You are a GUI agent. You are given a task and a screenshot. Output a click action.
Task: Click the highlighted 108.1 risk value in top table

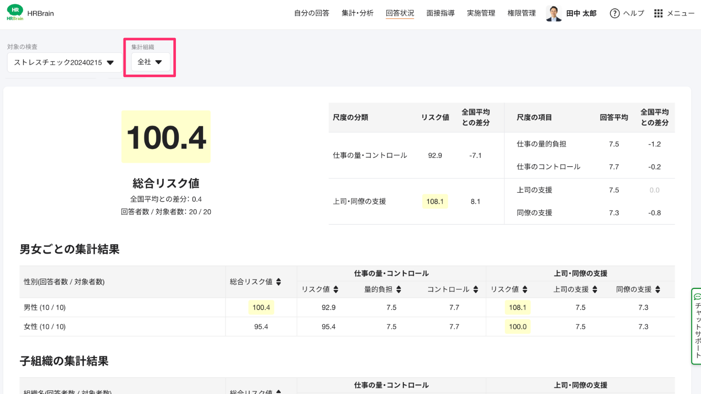[435, 201]
